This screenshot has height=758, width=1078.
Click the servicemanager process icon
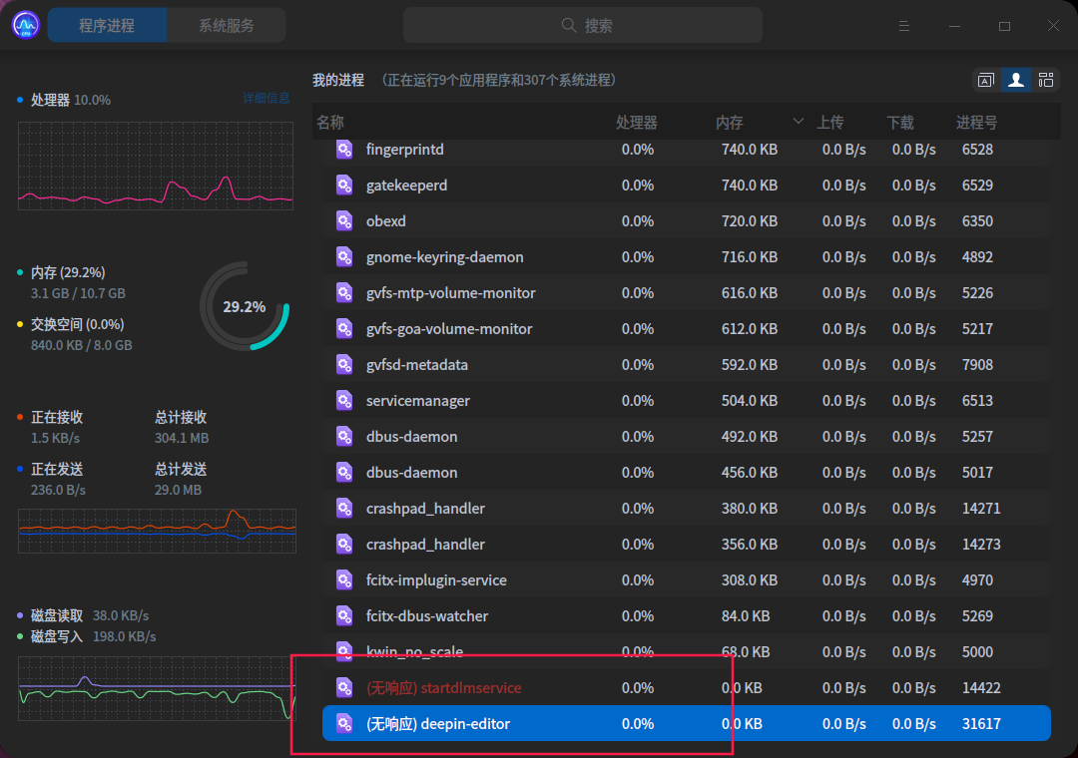click(x=344, y=401)
